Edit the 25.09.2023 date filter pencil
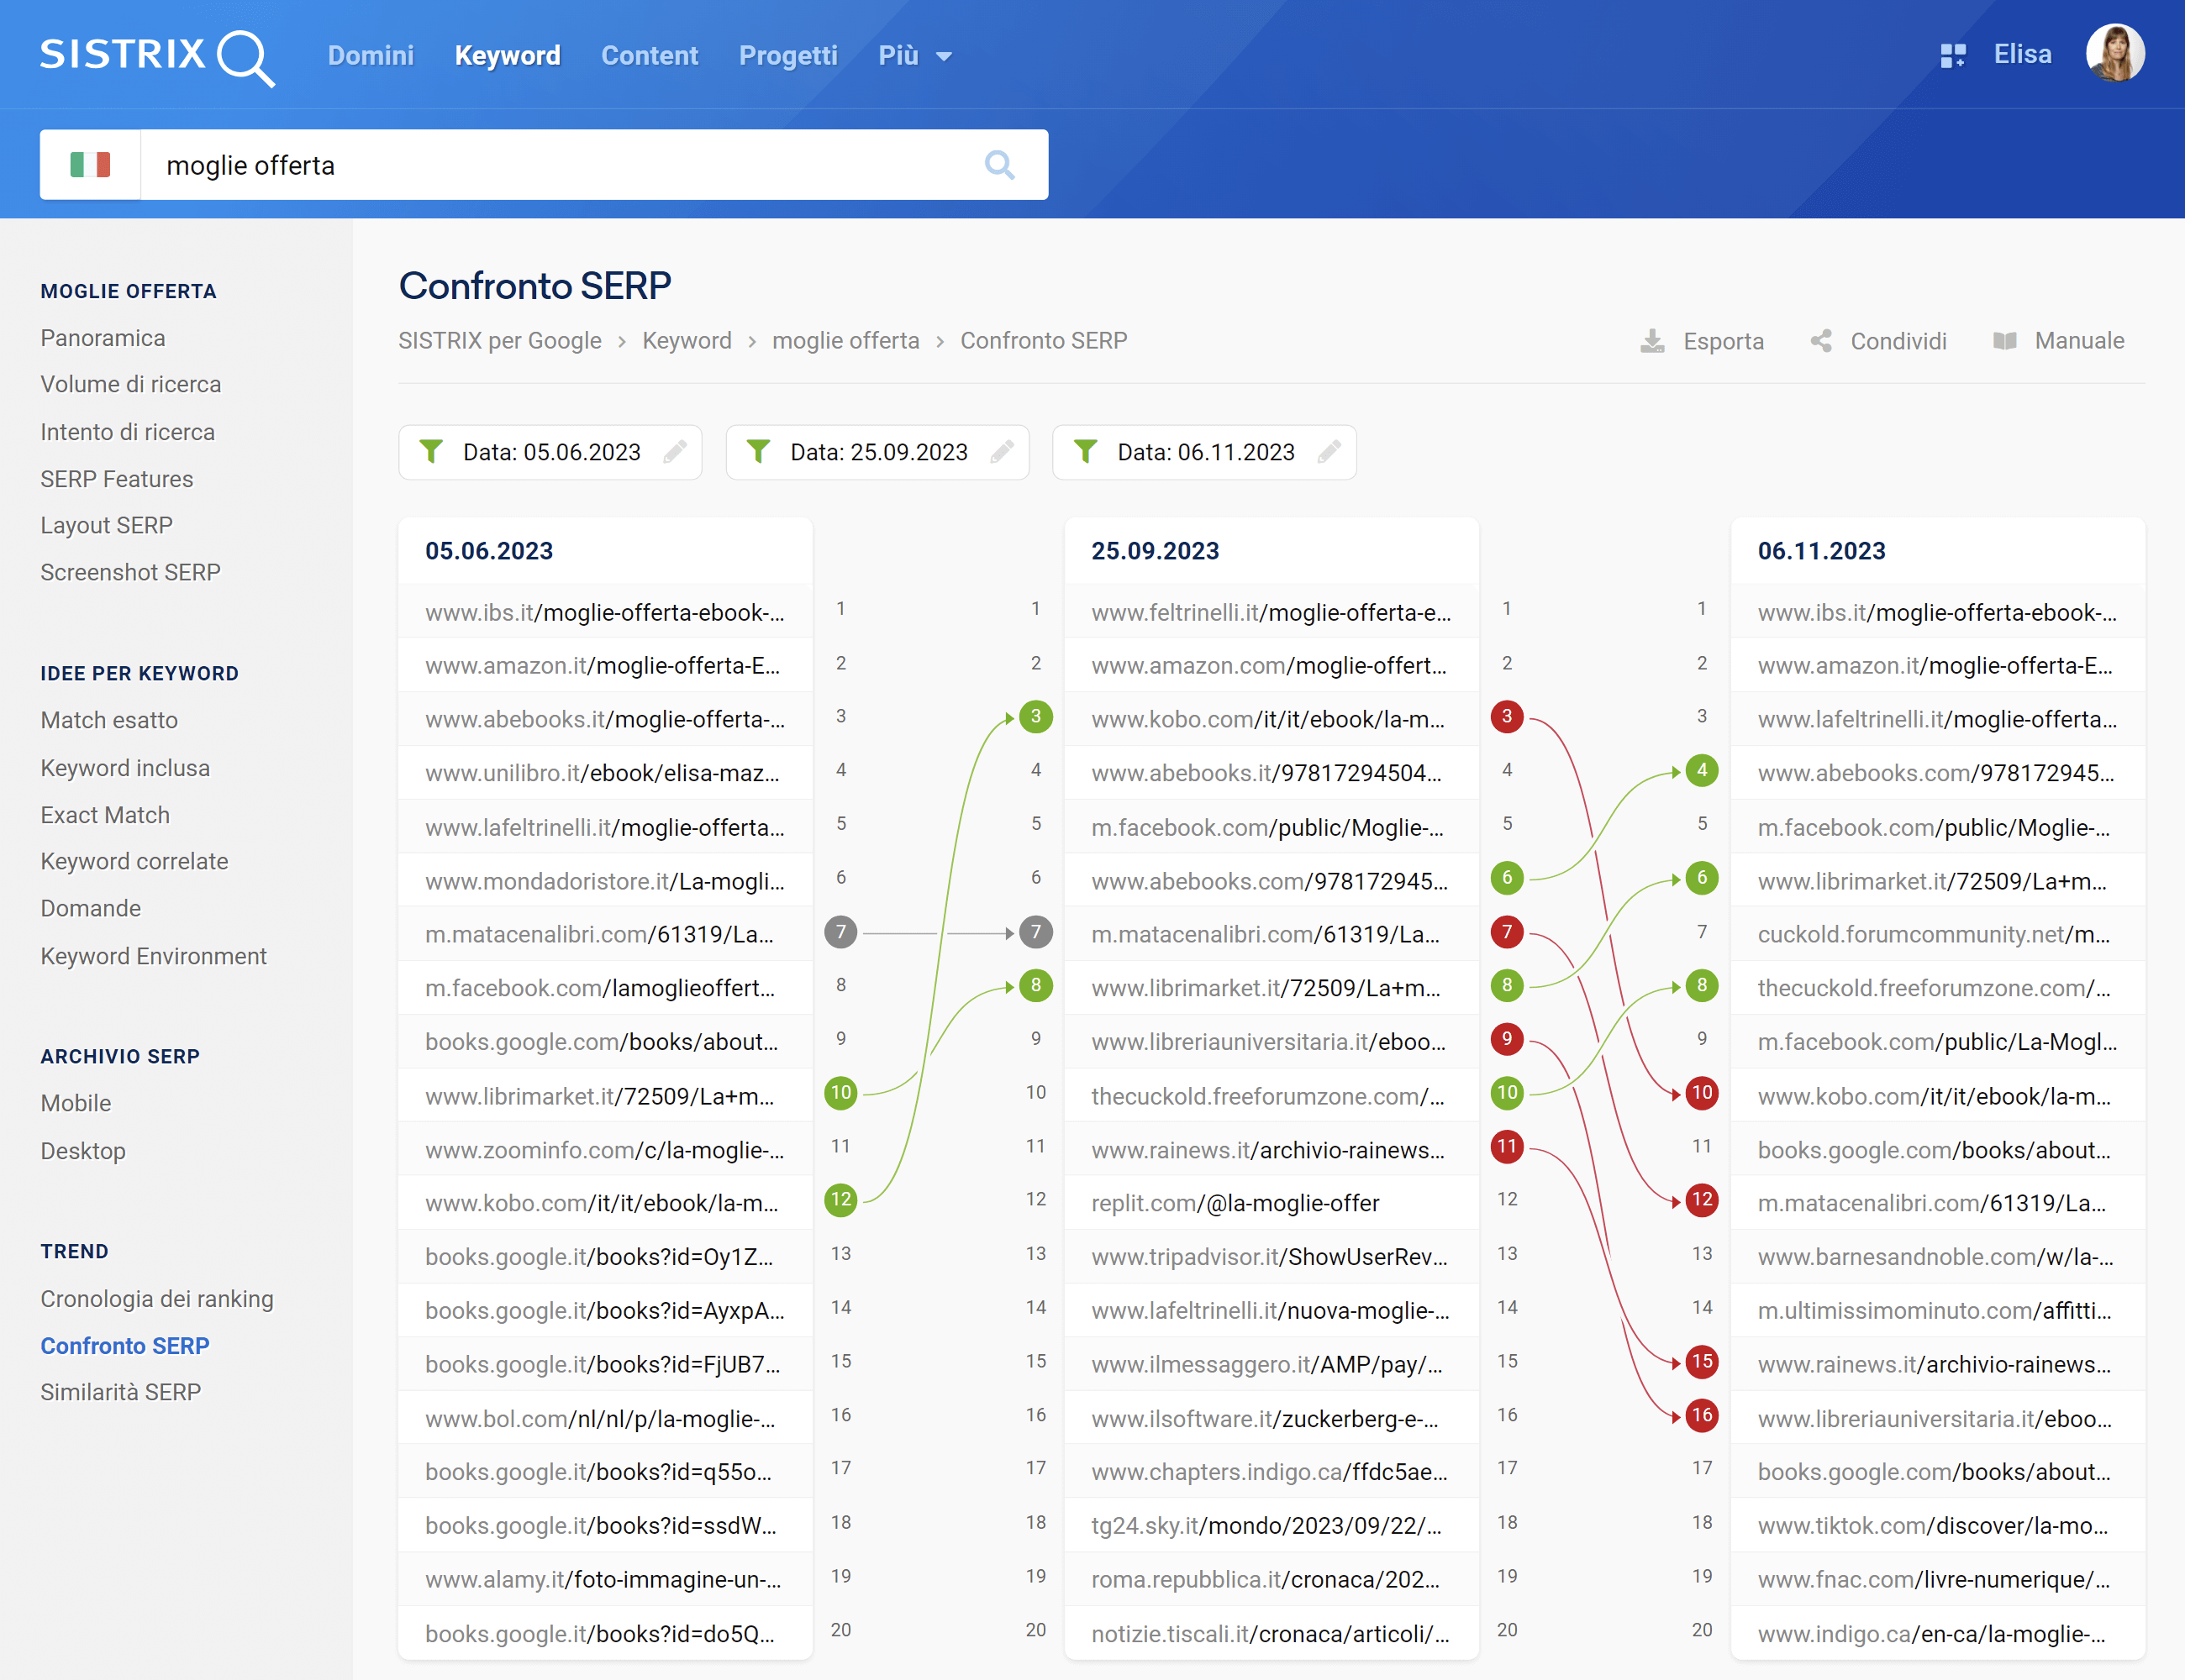The height and width of the screenshot is (1680, 2185). coord(1003,452)
